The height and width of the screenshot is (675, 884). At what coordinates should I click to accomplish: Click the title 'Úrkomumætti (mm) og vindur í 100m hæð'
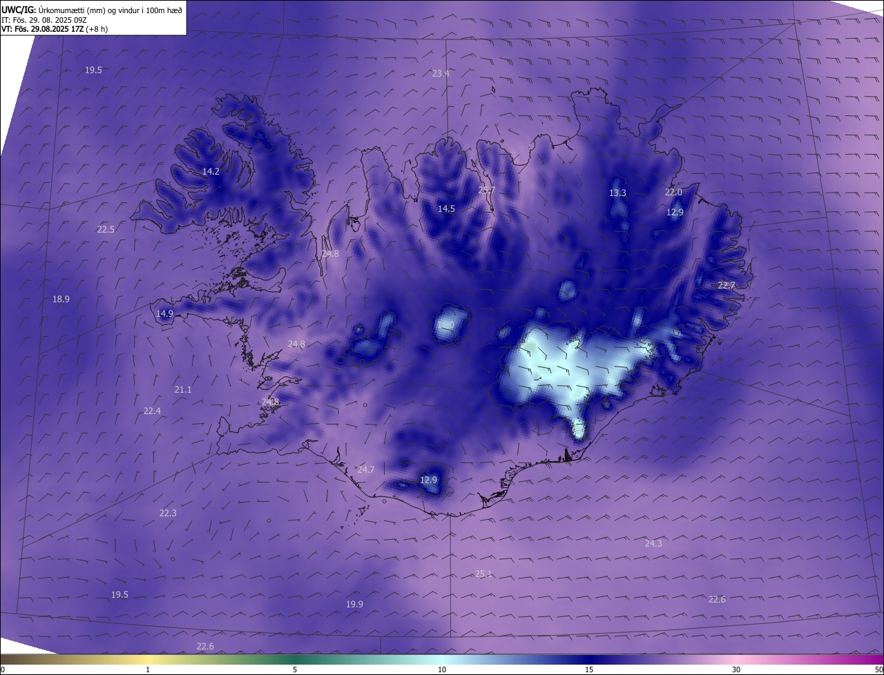[x=108, y=10]
